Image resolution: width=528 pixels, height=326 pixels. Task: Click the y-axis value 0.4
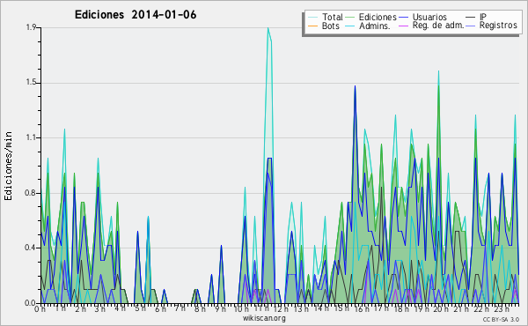31,248
